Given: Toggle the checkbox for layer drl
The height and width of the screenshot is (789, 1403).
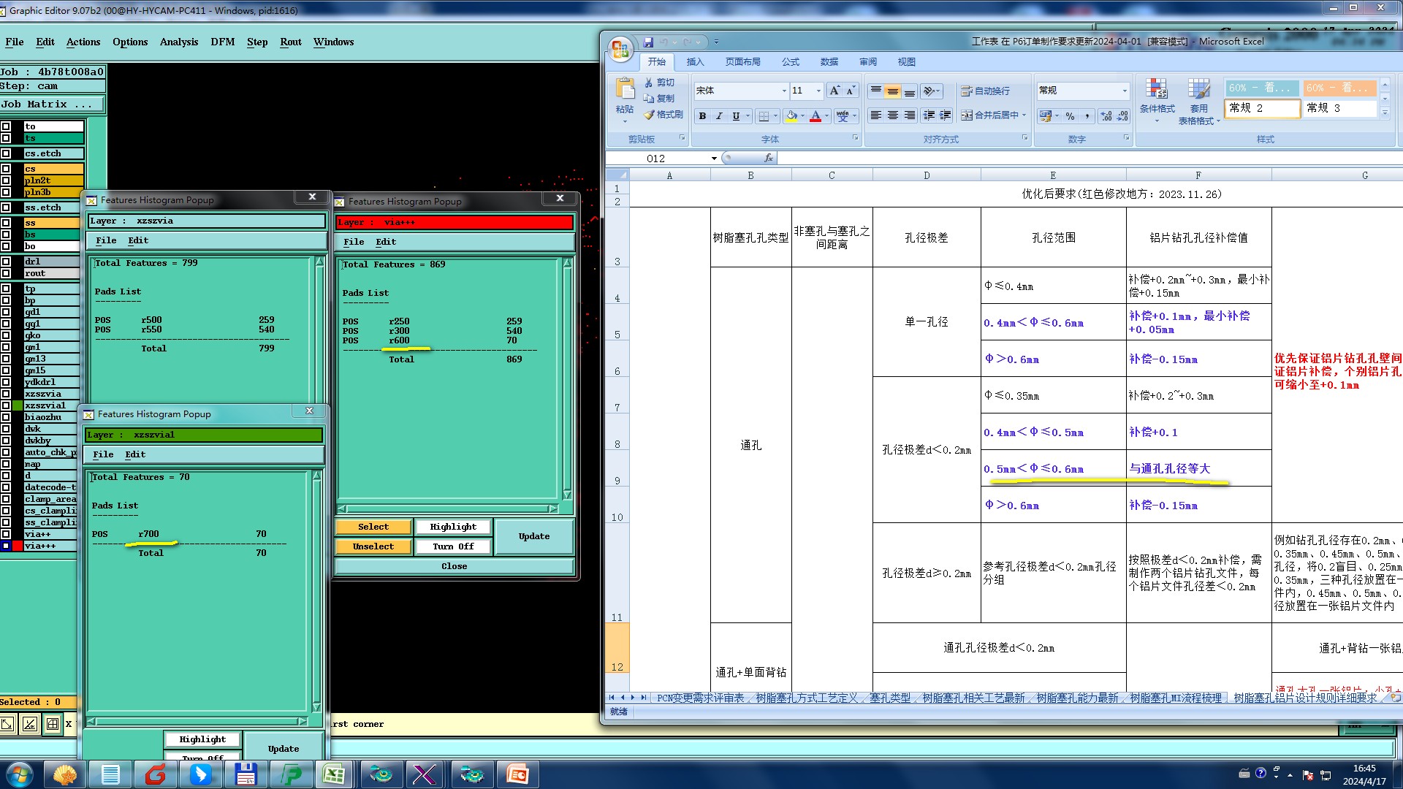Looking at the screenshot, I should [6, 262].
